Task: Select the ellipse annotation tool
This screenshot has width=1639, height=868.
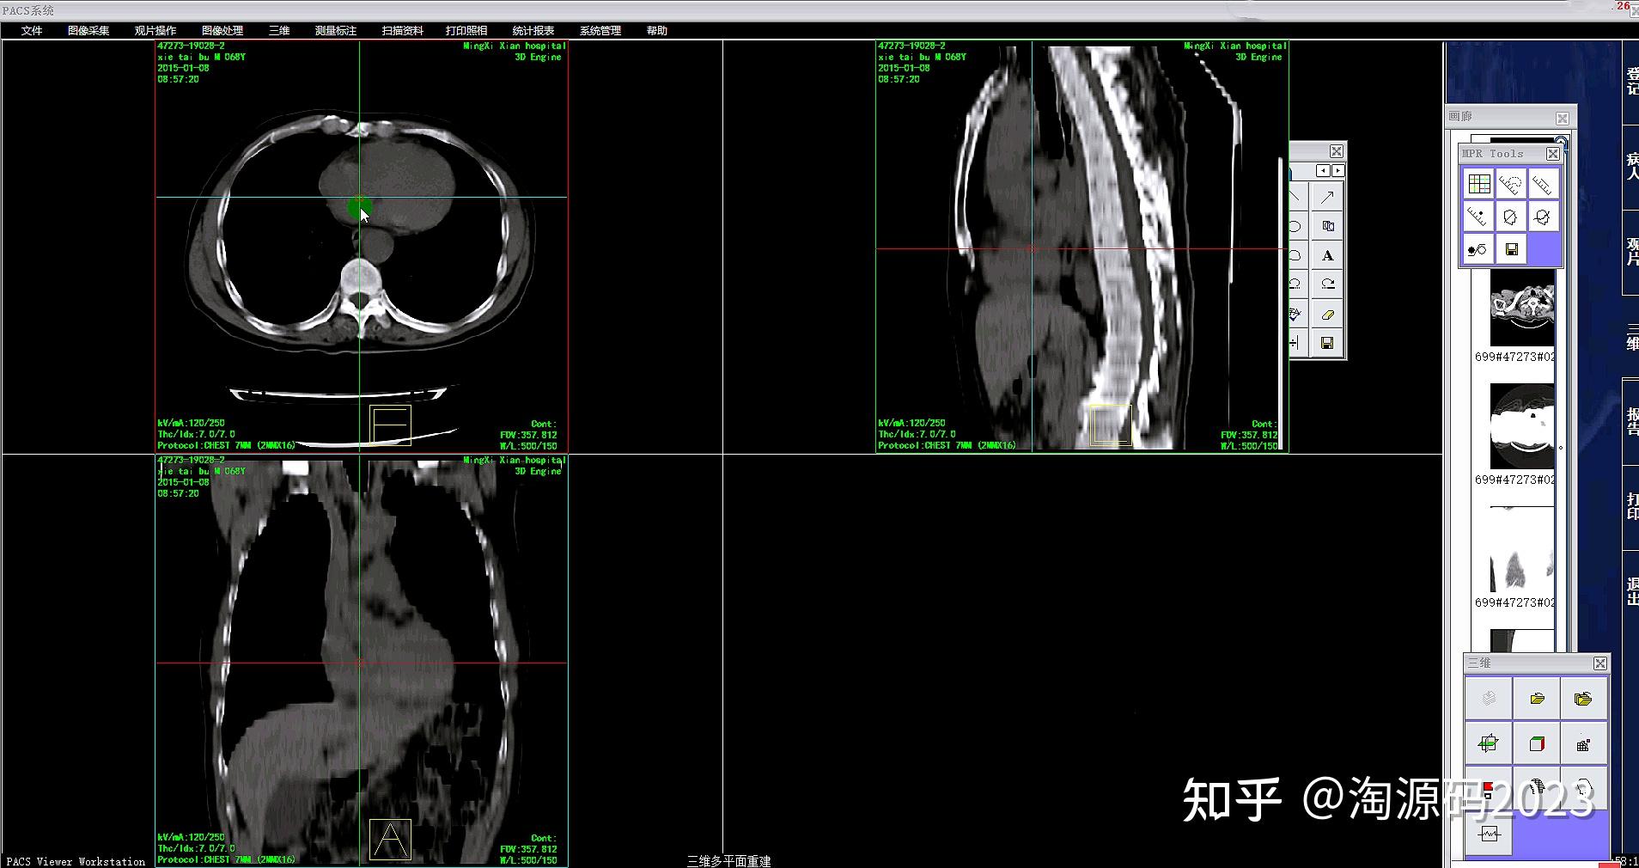Action: coord(1295,224)
